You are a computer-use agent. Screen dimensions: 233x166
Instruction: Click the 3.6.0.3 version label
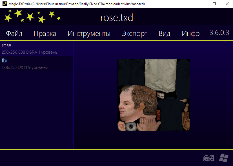click(219, 32)
